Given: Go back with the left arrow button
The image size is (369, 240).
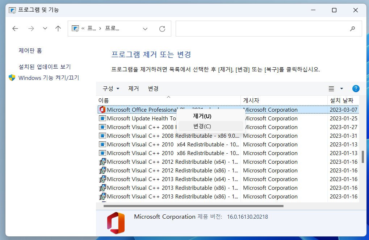Looking at the screenshot, I should point(15,29).
